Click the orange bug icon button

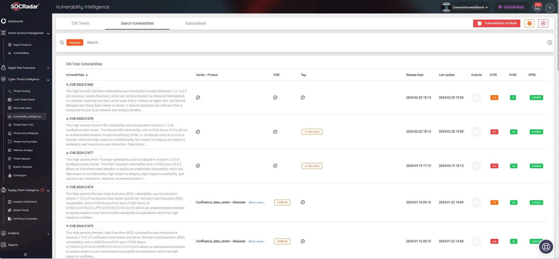point(529,23)
